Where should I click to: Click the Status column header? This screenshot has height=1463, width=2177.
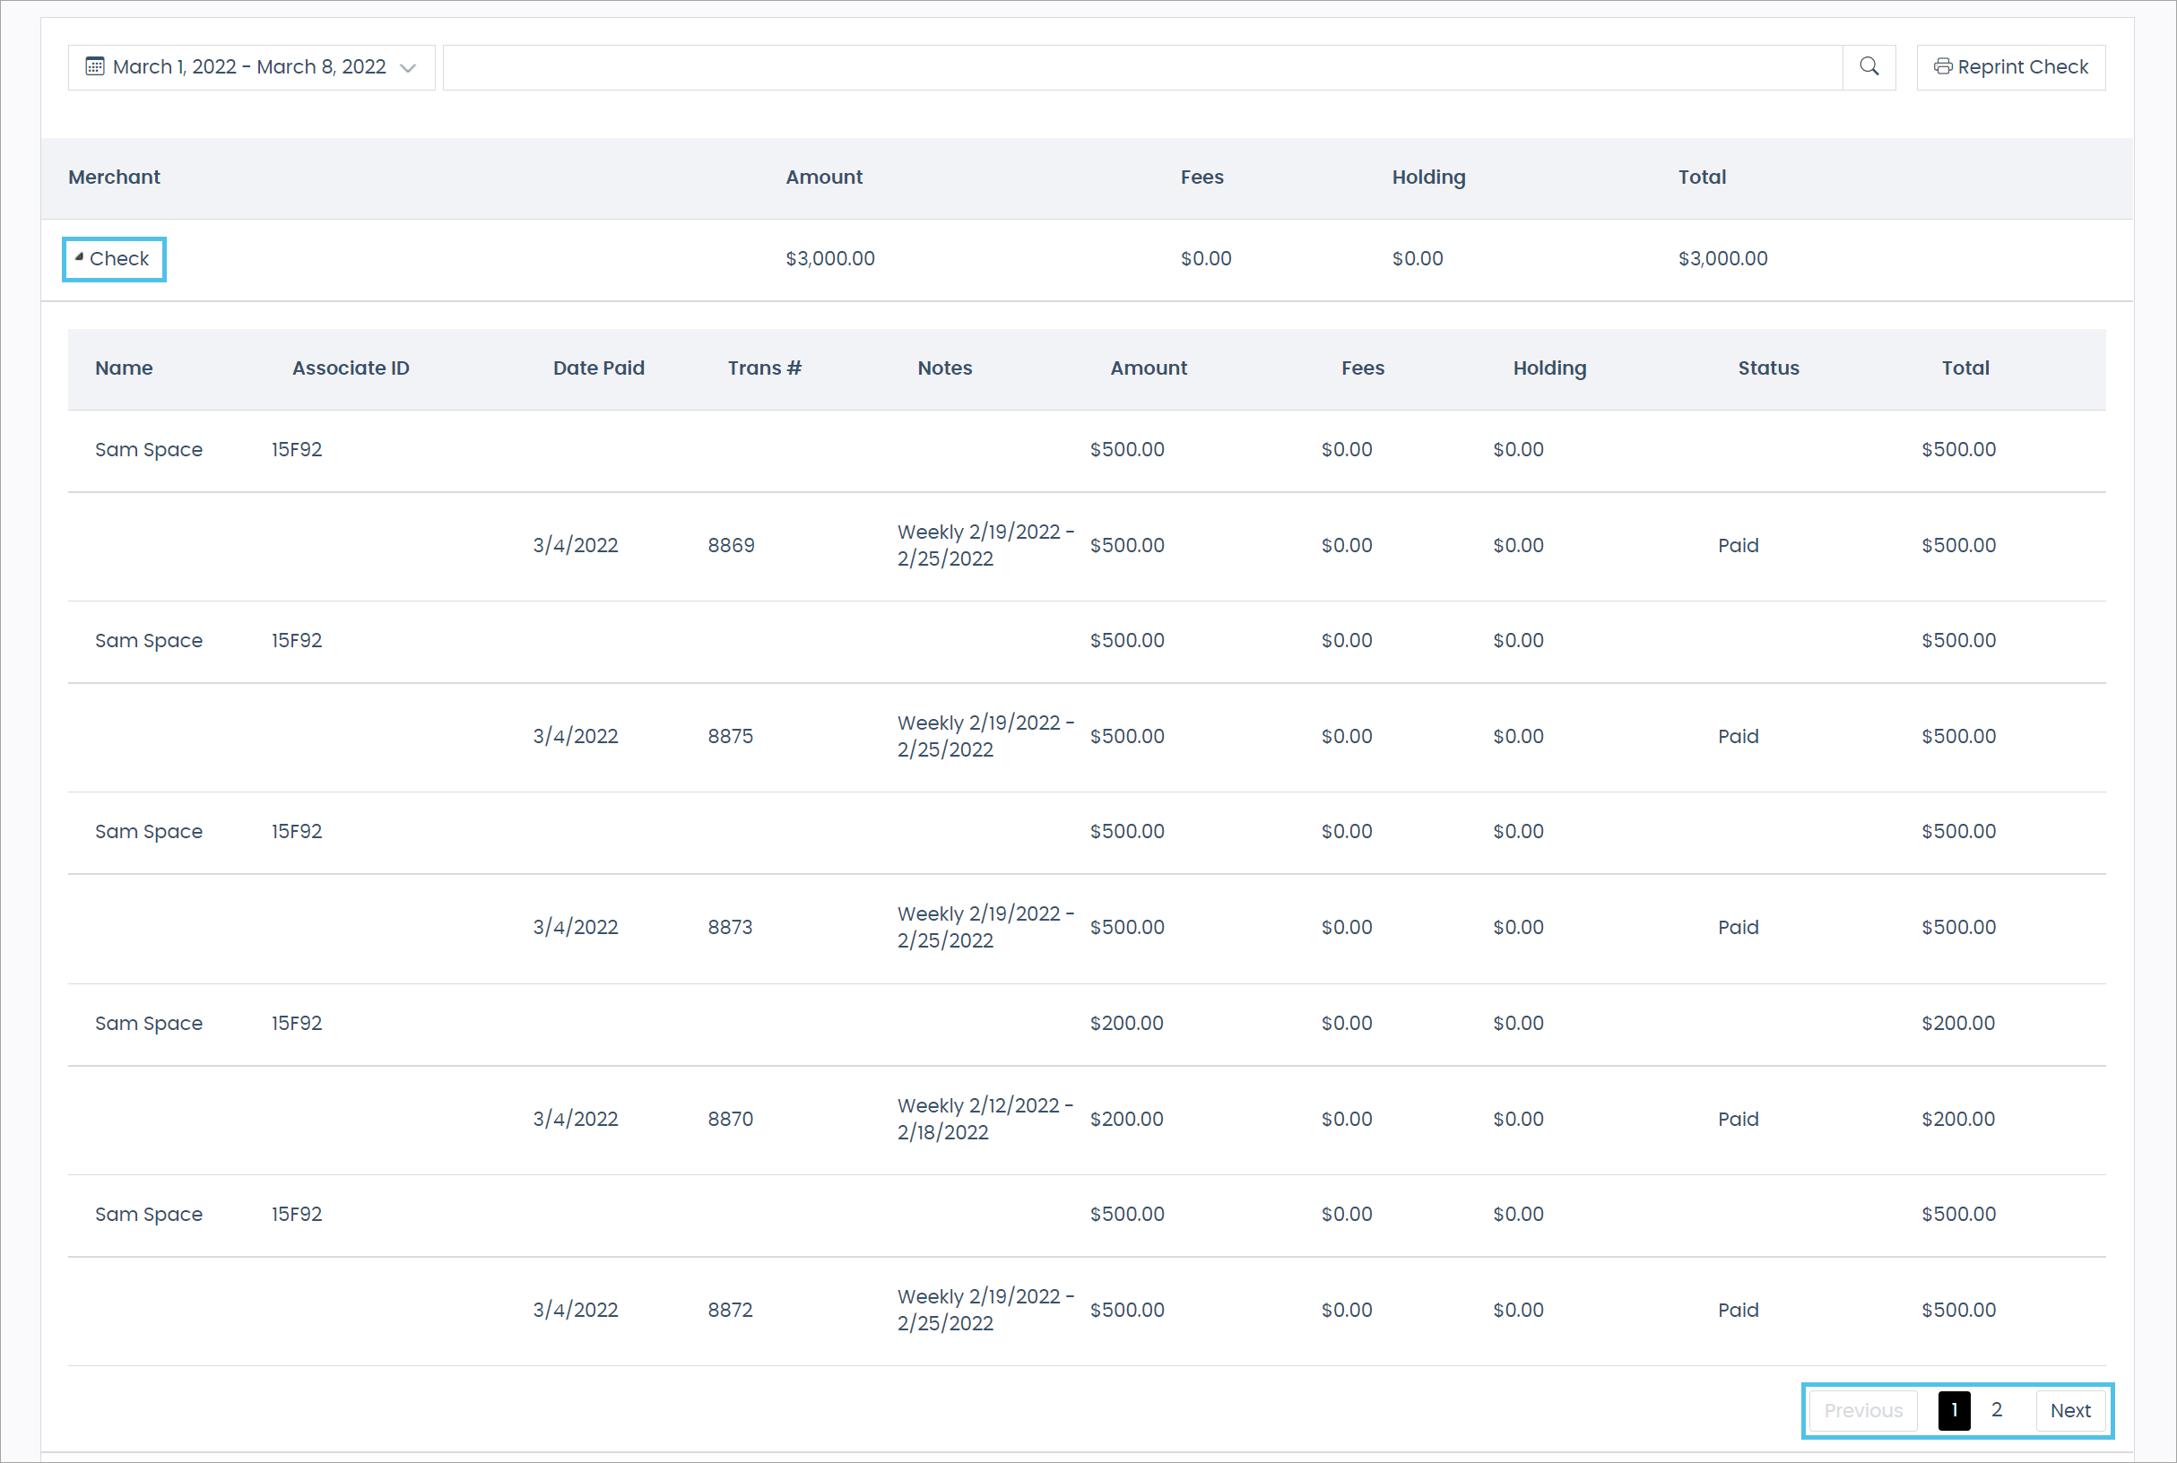click(x=1767, y=368)
